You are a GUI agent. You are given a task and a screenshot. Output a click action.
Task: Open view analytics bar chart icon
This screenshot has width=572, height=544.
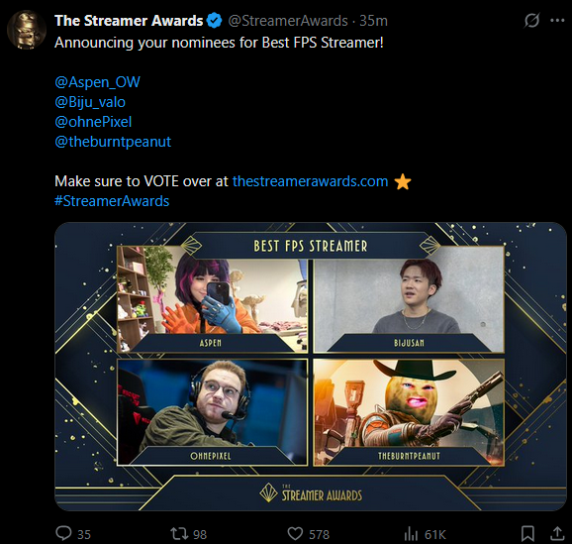pos(411,534)
